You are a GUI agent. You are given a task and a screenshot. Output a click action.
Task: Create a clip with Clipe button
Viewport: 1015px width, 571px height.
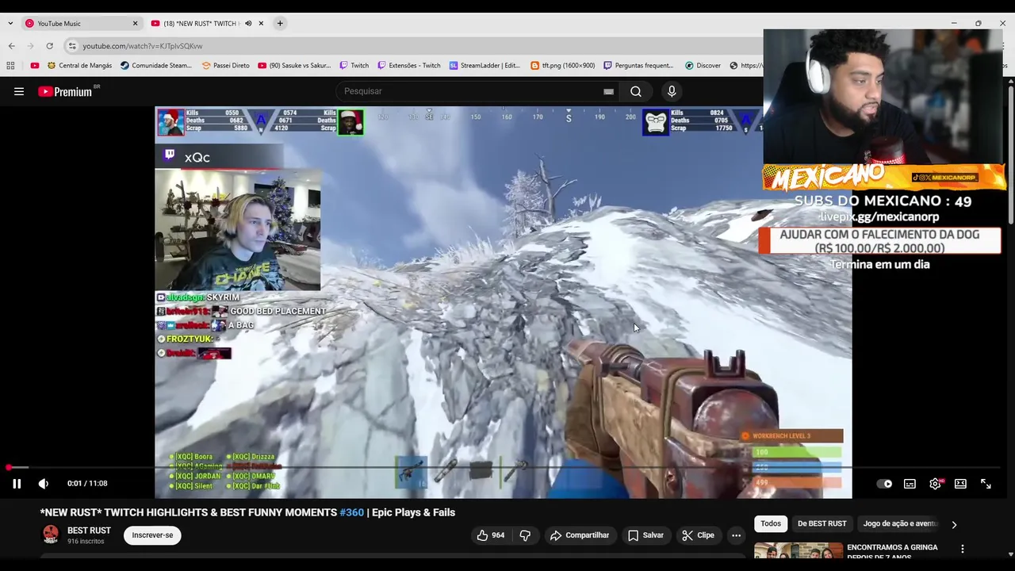point(698,535)
